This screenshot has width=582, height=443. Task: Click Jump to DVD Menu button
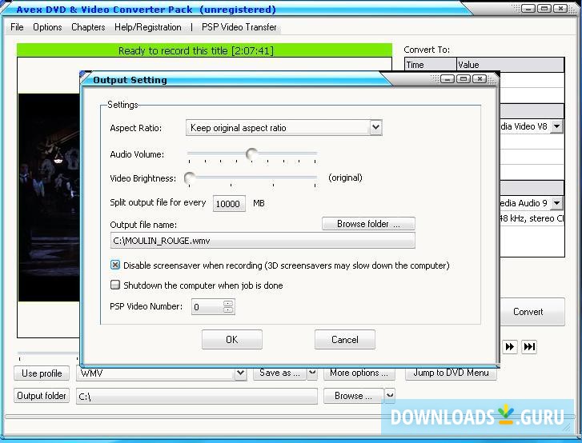[x=451, y=373]
